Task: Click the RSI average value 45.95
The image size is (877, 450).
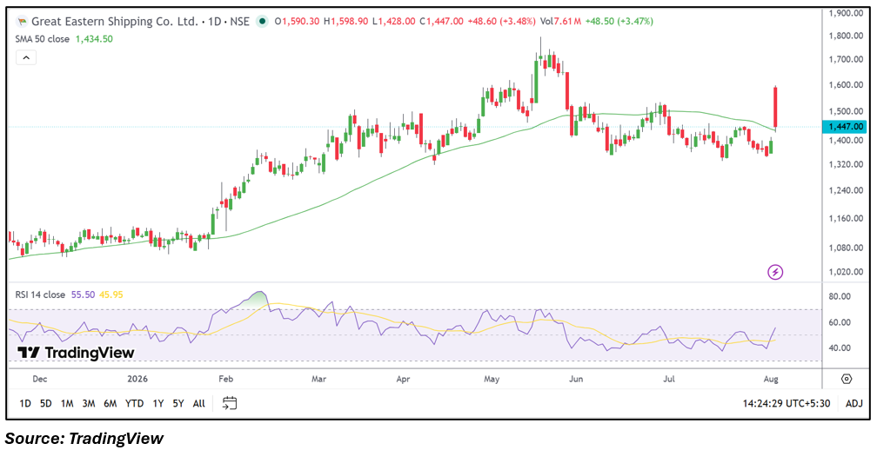Action: [110, 294]
